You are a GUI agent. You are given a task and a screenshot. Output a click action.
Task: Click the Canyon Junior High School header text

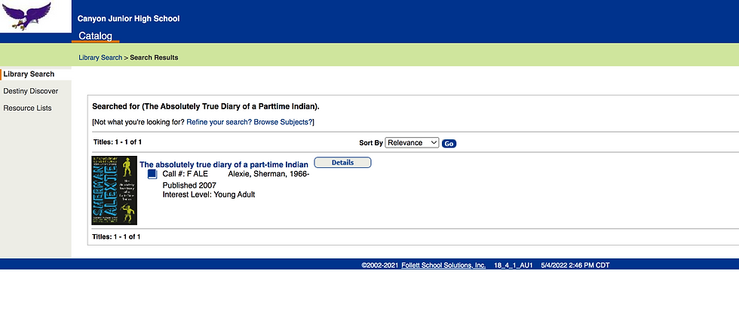pyautogui.click(x=129, y=19)
